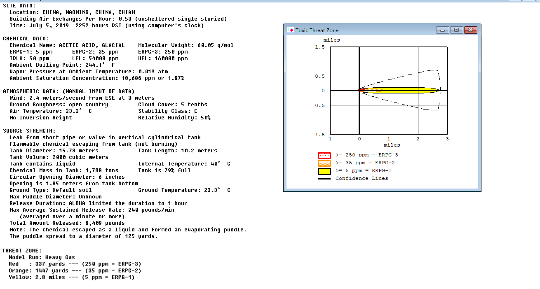The width and height of the screenshot is (540, 289).
Task: Click 'LEL: 54000 ppm' value
Action: click(x=95, y=58)
